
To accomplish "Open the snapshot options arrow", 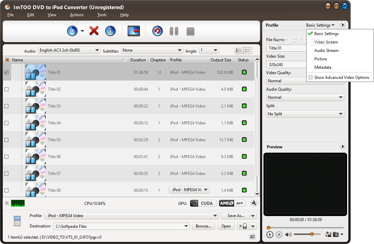I will tap(342, 235).
